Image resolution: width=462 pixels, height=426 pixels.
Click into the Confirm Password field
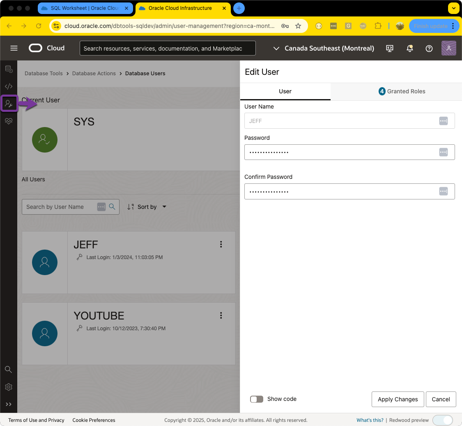341,192
